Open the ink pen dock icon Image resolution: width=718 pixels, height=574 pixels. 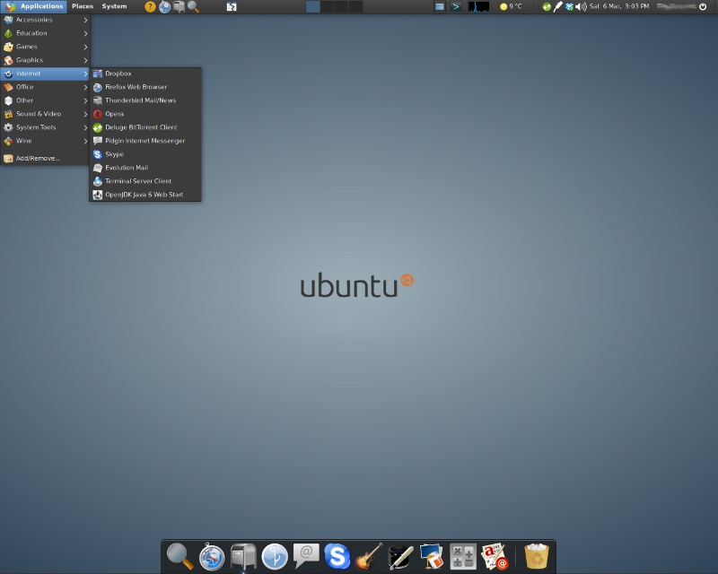[400, 557]
